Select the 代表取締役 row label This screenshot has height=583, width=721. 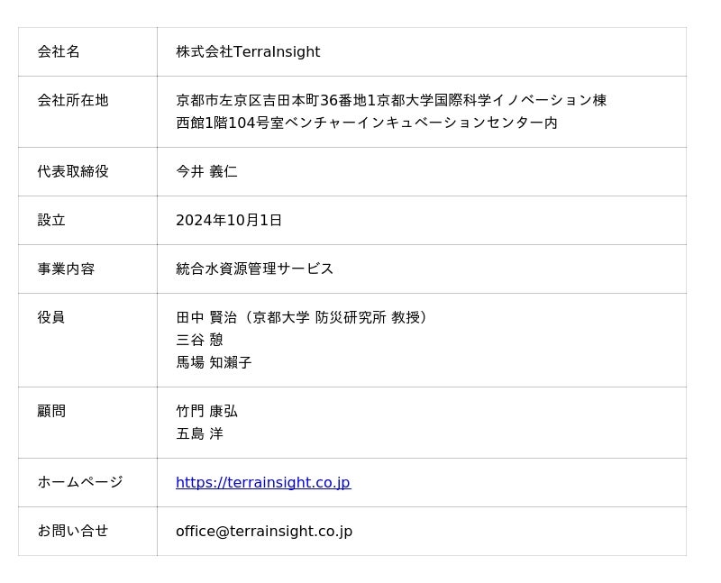[72, 171]
